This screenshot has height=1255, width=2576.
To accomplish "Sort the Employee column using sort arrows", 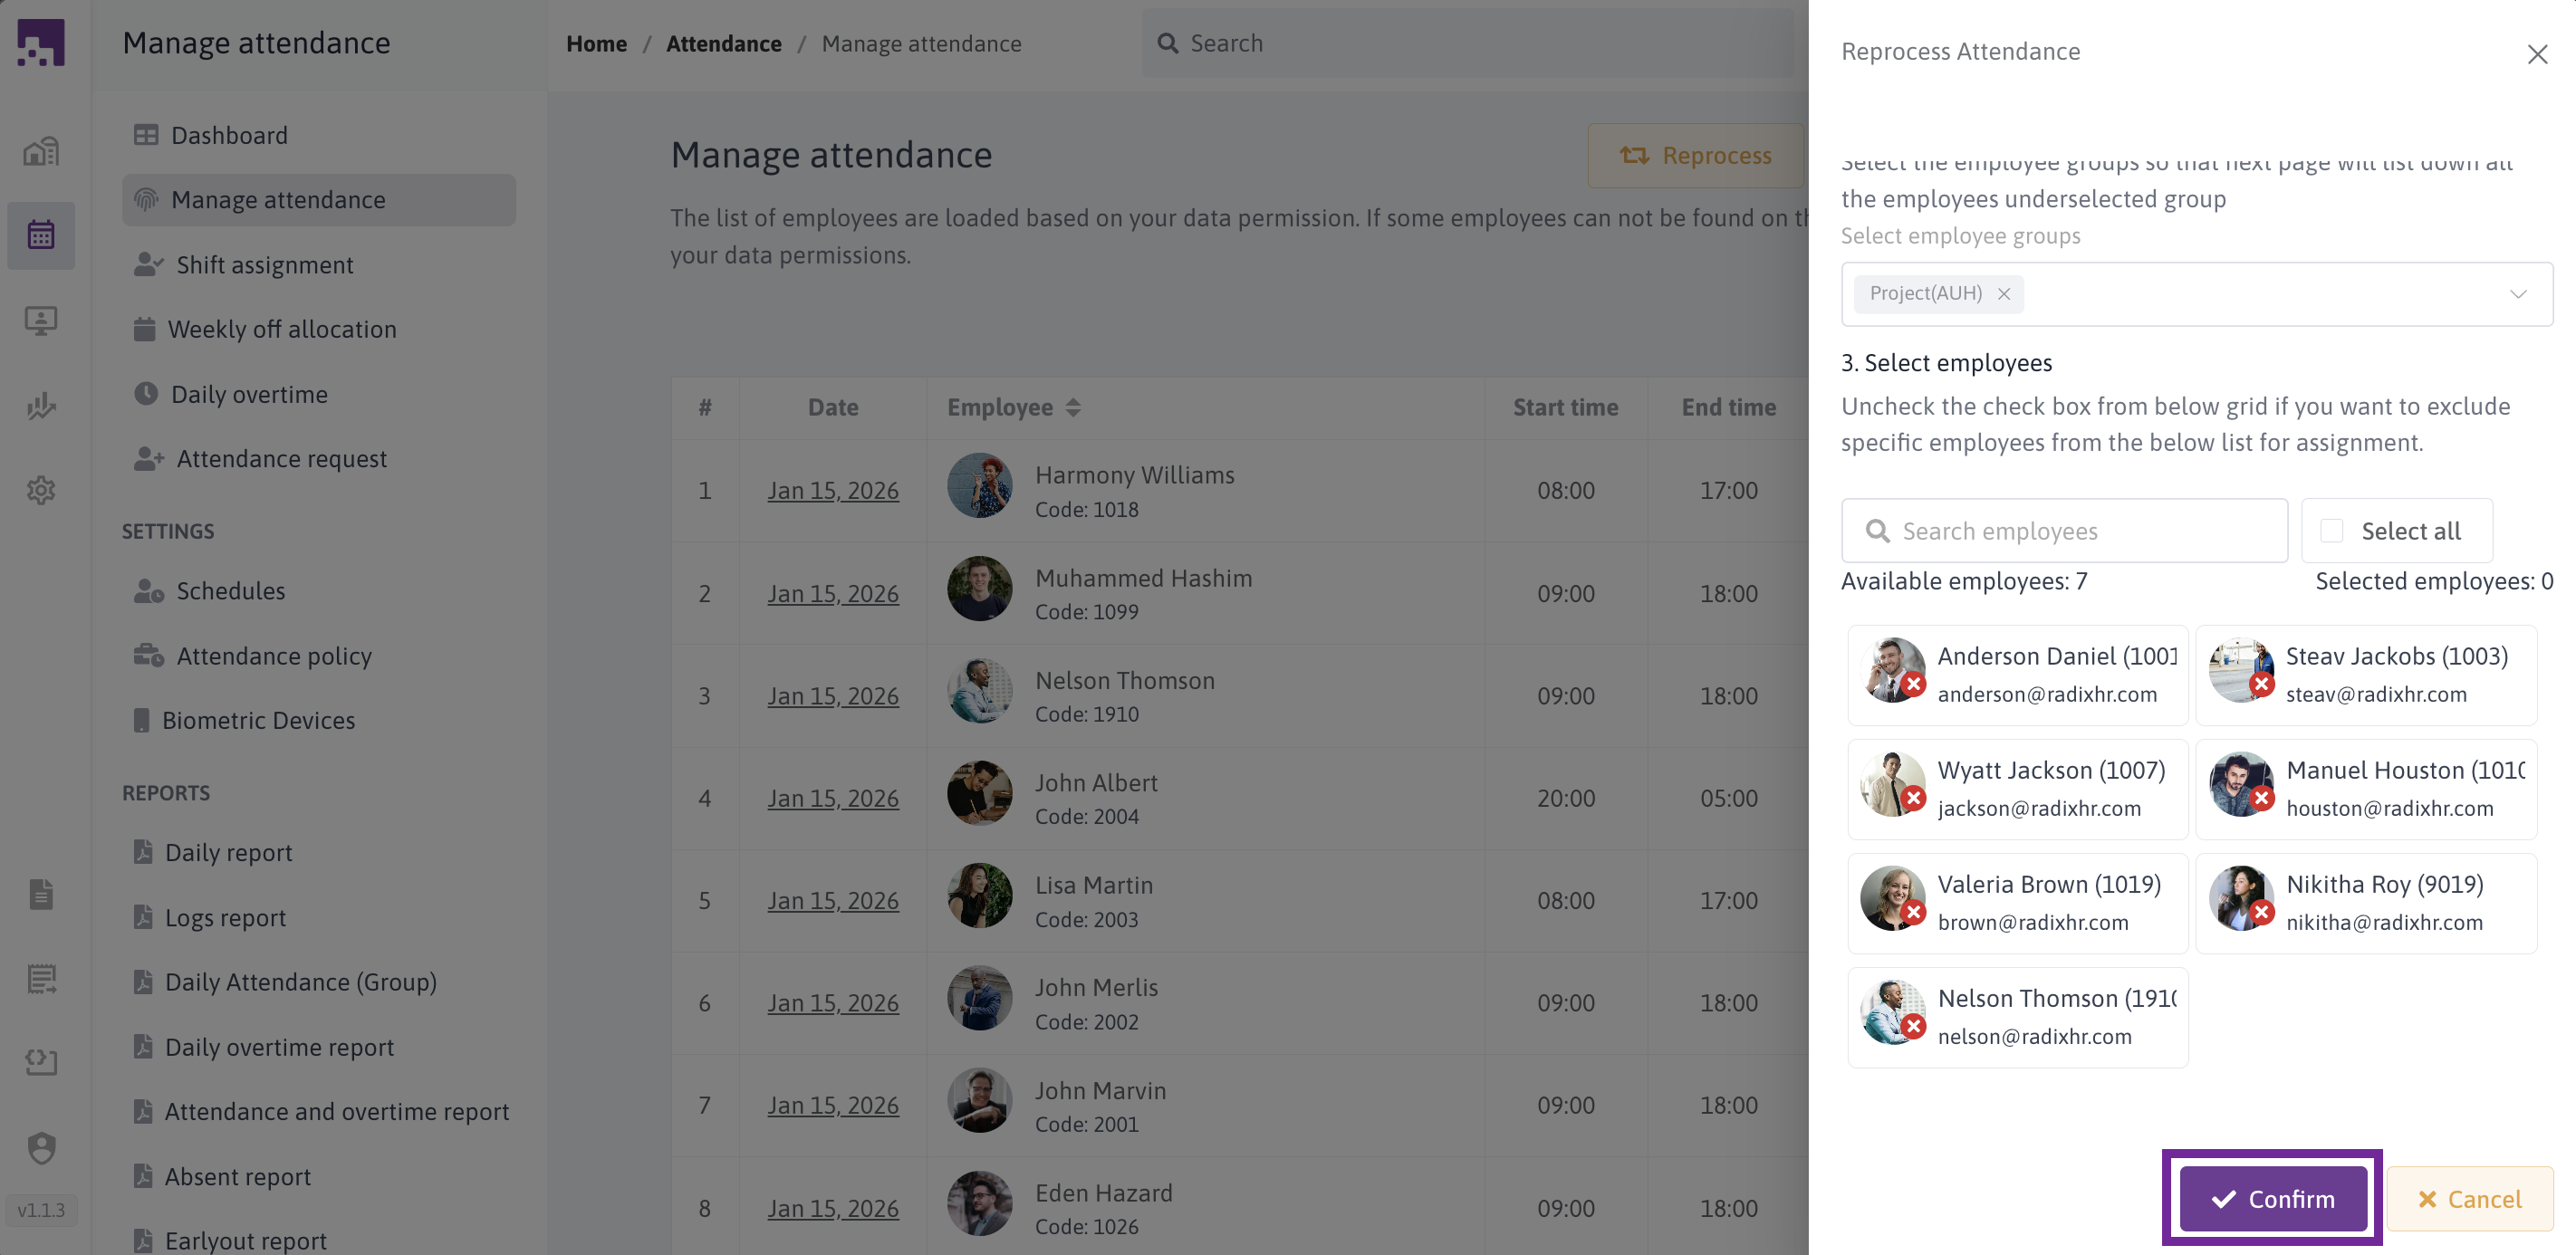I will pyautogui.click(x=1073, y=407).
